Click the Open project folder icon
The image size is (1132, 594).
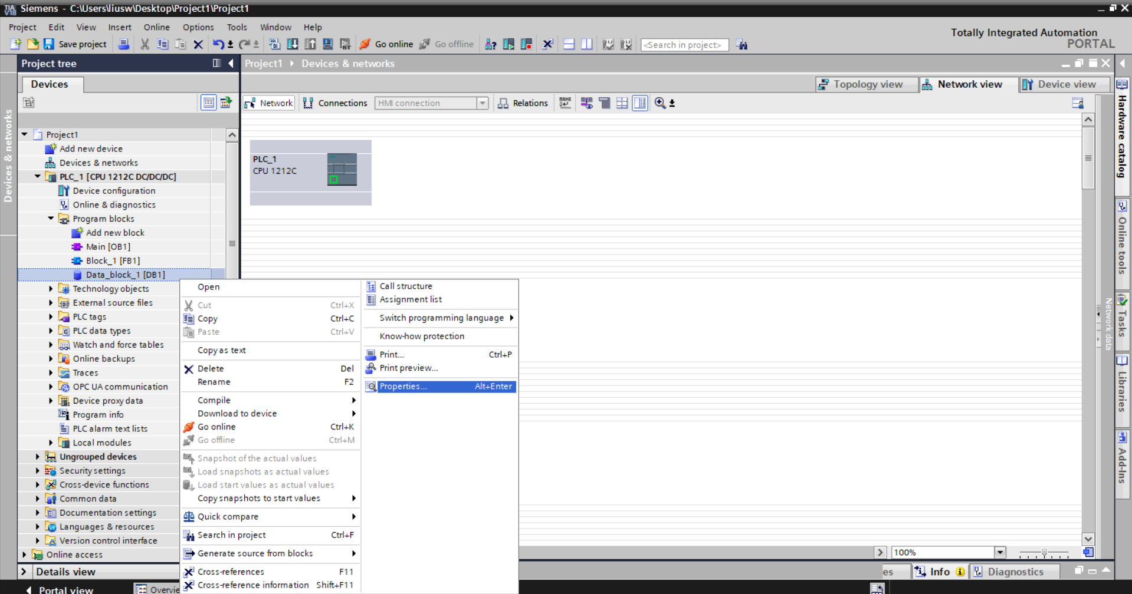coord(33,44)
